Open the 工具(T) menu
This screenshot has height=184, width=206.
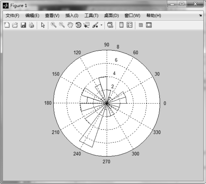click(91, 16)
